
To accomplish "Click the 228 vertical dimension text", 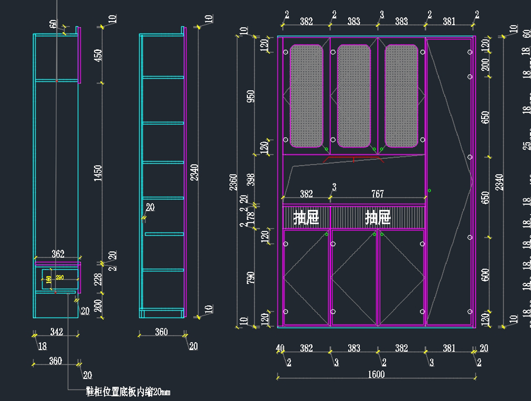I will (x=98, y=279).
